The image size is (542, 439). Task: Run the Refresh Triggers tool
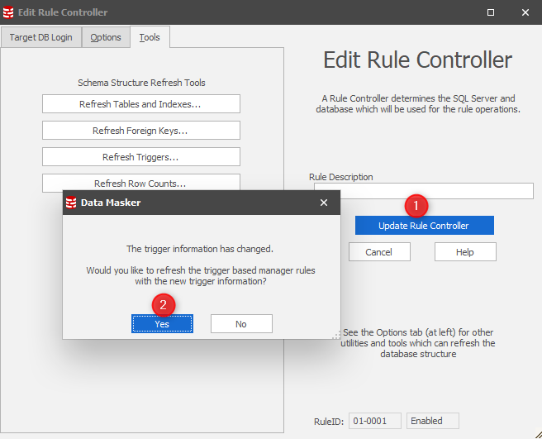pyautogui.click(x=140, y=157)
